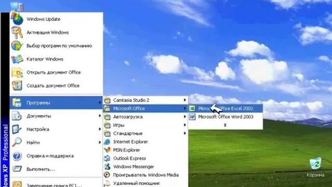Click the Документы icon
Viewport: 332px width, 187px height.
point(17,116)
